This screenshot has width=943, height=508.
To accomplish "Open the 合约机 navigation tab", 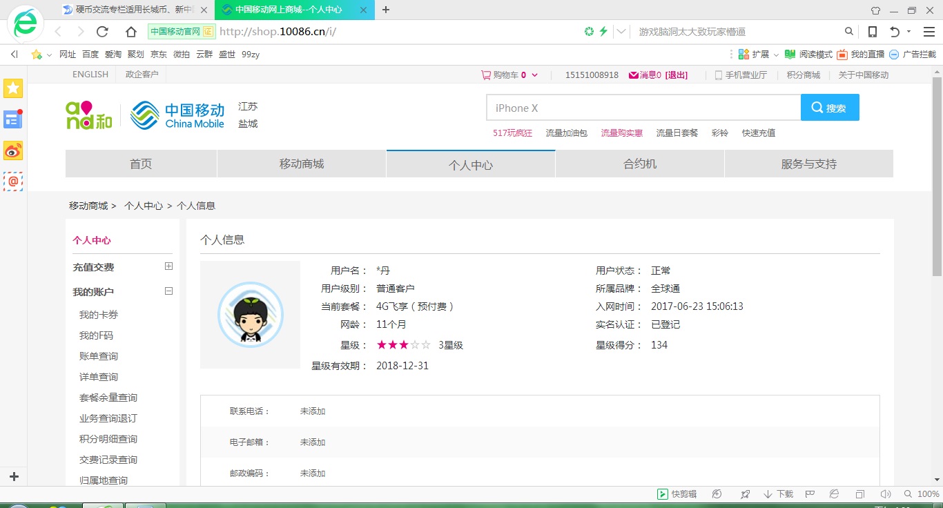I will coord(639,164).
